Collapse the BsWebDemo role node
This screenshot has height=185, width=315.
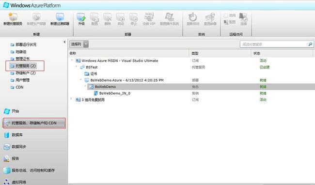point(85,86)
